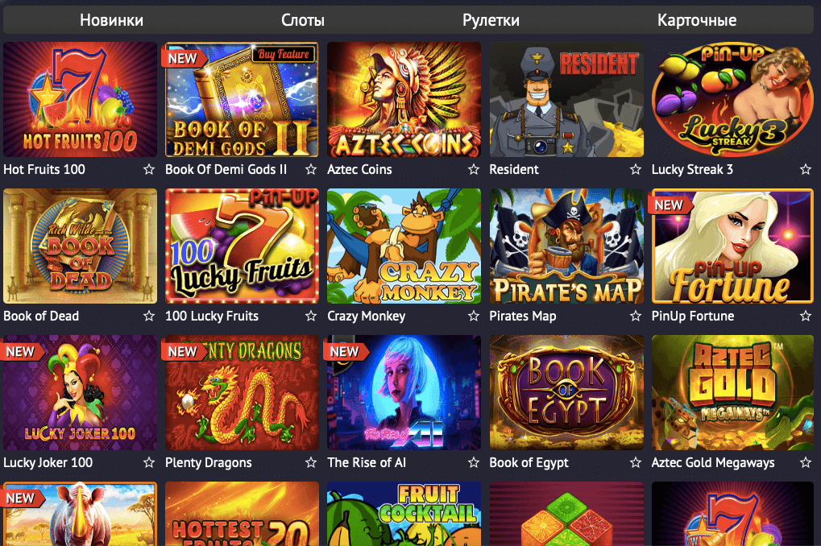Add The Rise of AI to favorites

[x=473, y=462]
